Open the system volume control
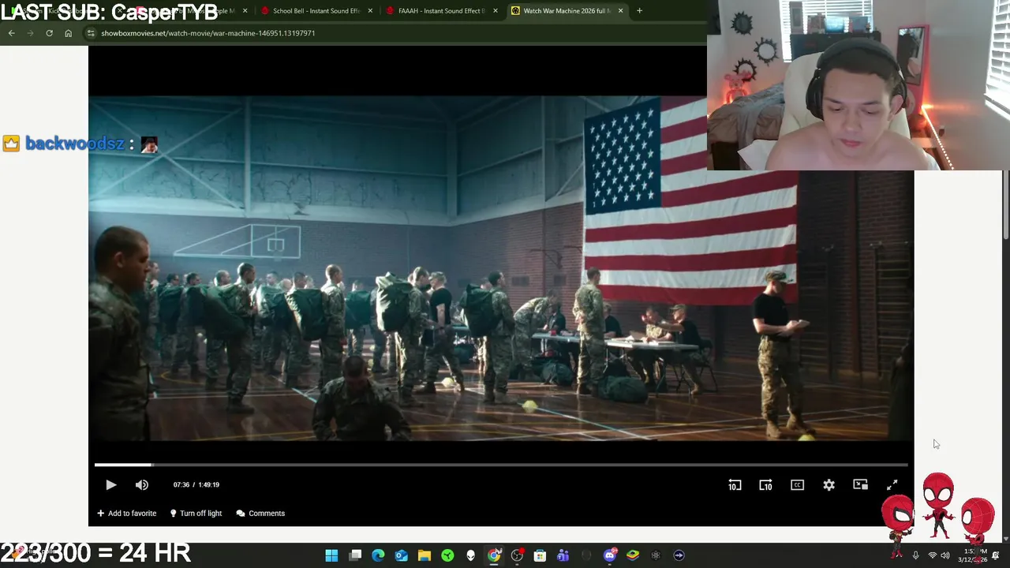The width and height of the screenshot is (1010, 568). [x=945, y=555]
